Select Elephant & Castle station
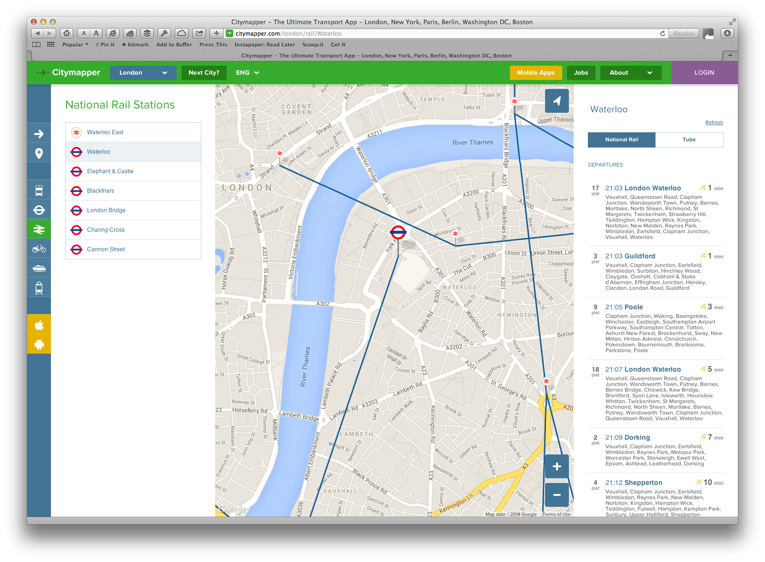The height and width of the screenshot is (562, 765). (x=133, y=171)
